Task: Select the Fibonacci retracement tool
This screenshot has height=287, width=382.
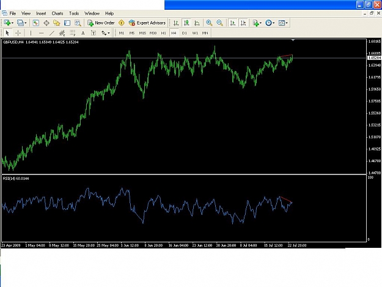Action: (73, 33)
